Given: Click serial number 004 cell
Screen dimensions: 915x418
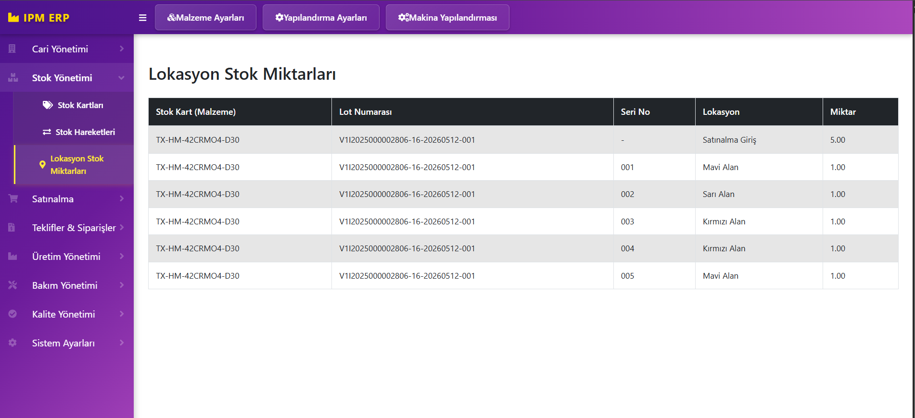Looking at the screenshot, I should (x=654, y=248).
